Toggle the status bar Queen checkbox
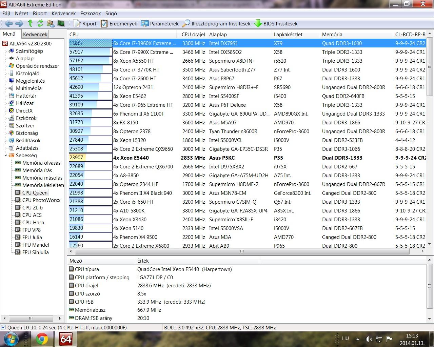Viewport: 434px width, 347px height. (3, 327)
